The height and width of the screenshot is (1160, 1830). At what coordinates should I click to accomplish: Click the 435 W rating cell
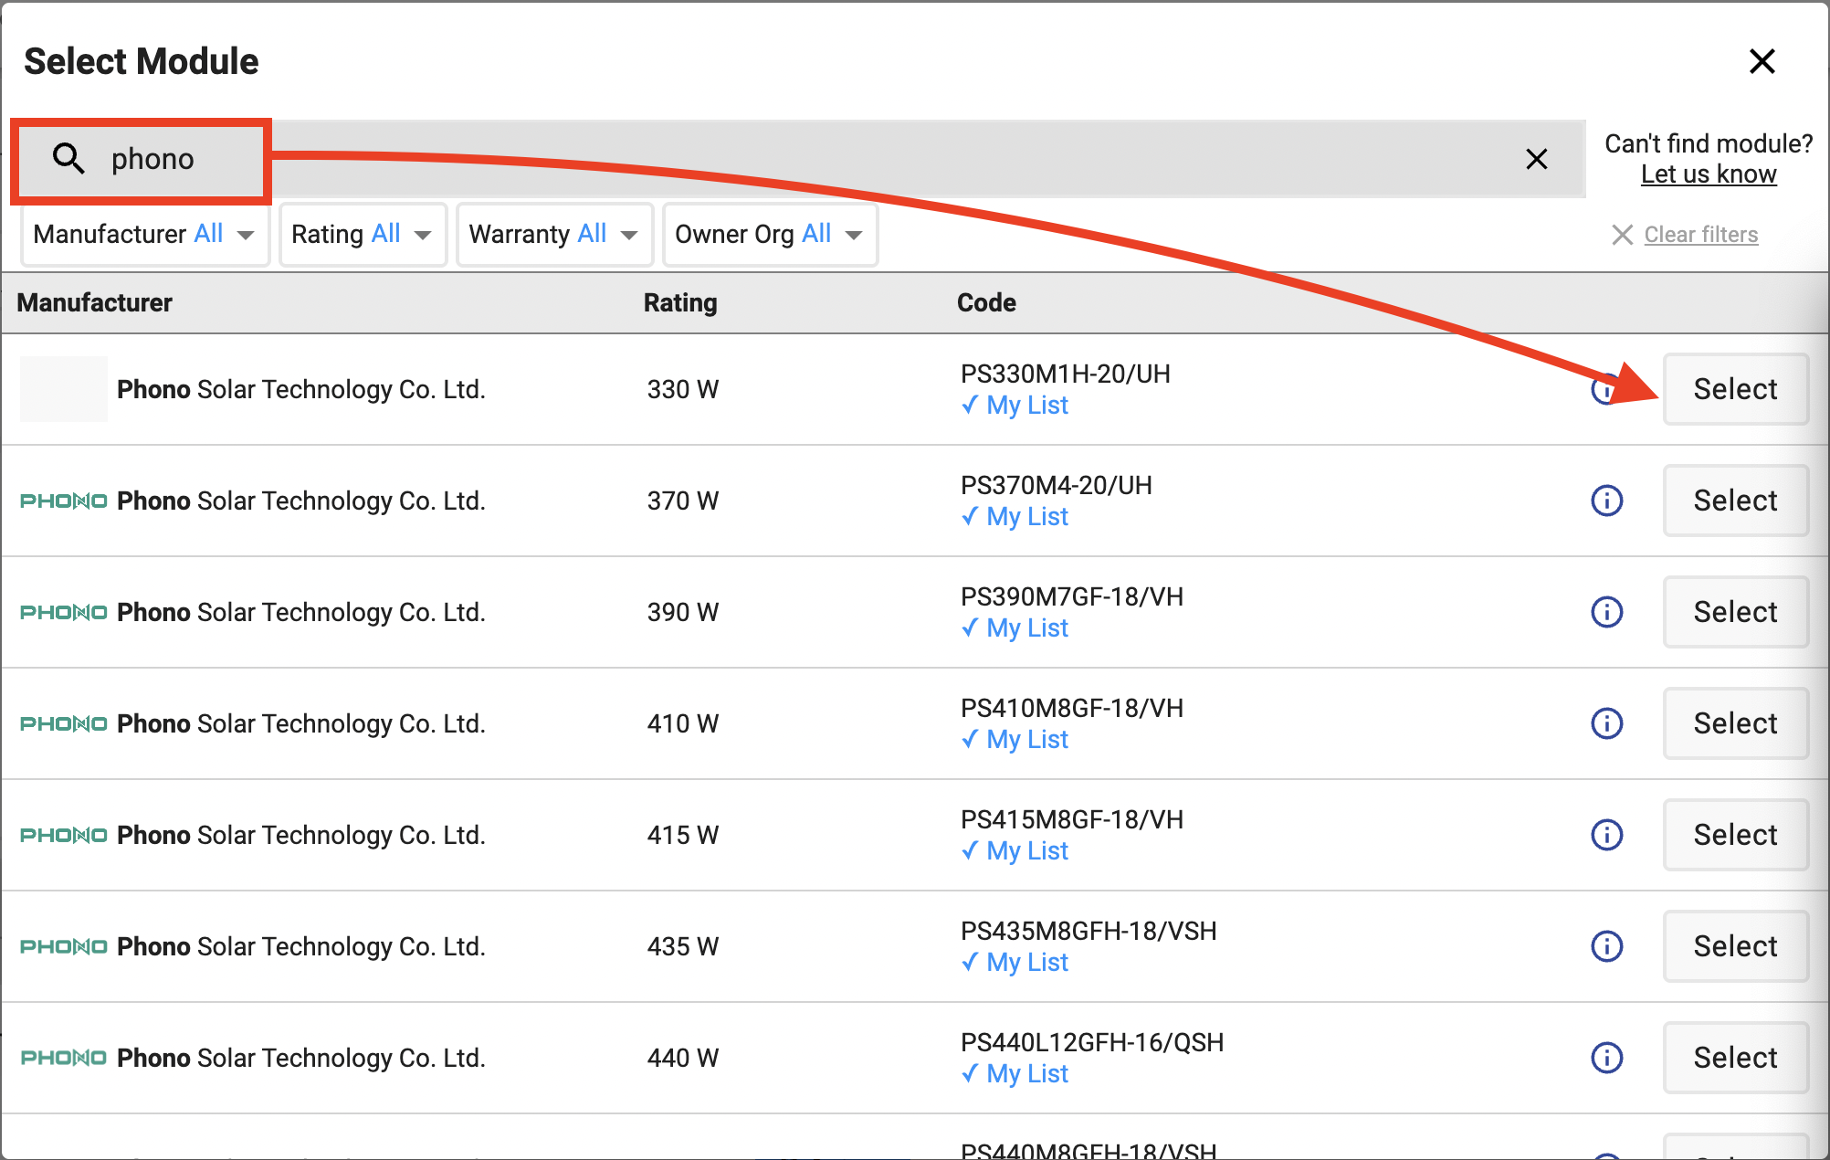tap(683, 946)
